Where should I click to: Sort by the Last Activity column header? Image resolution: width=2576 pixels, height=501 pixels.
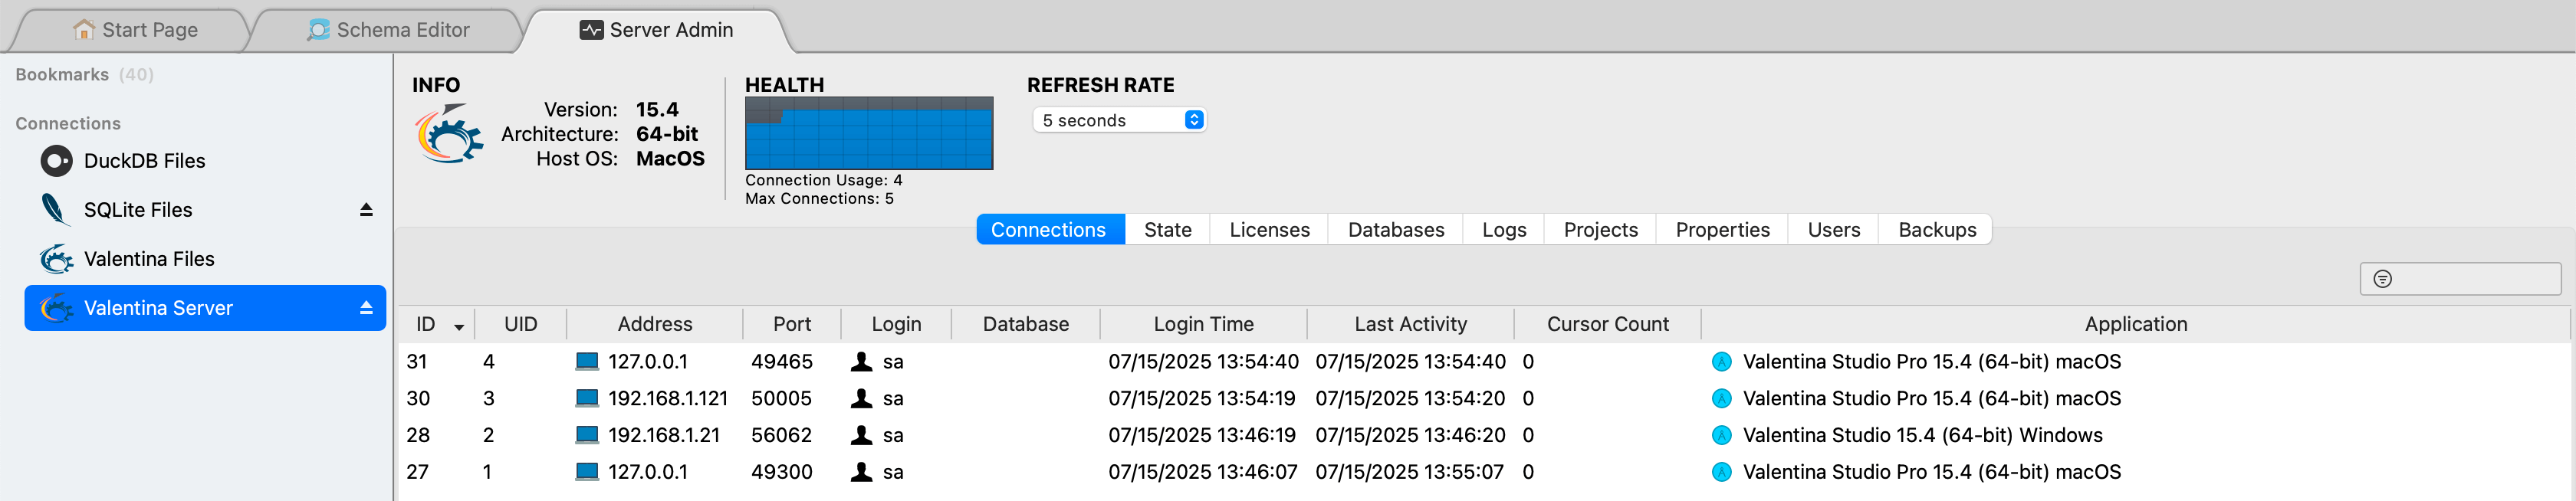tap(1411, 324)
